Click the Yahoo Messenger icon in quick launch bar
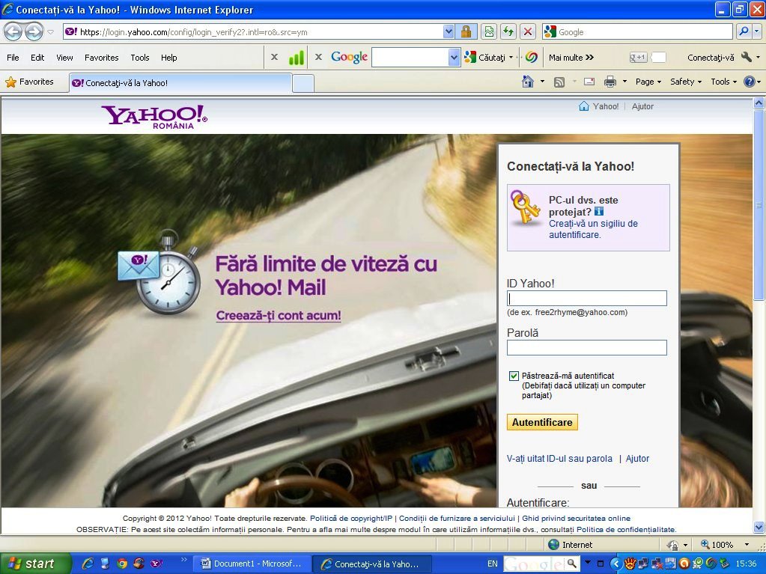The height and width of the screenshot is (574, 766). (x=156, y=564)
